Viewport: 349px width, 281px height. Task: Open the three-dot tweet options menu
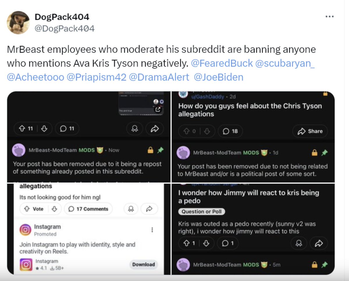330,17
